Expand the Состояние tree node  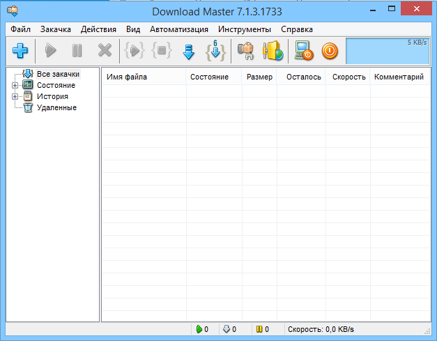point(15,85)
